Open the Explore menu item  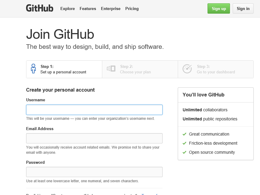coord(67,8)
